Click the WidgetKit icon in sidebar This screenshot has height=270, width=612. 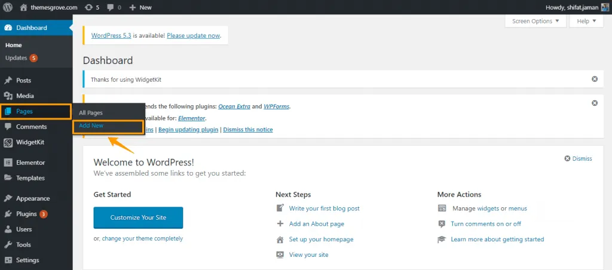coord(8,142)
